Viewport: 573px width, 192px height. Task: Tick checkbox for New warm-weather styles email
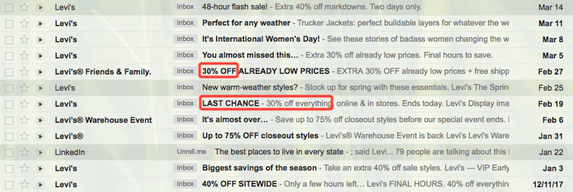9,88
